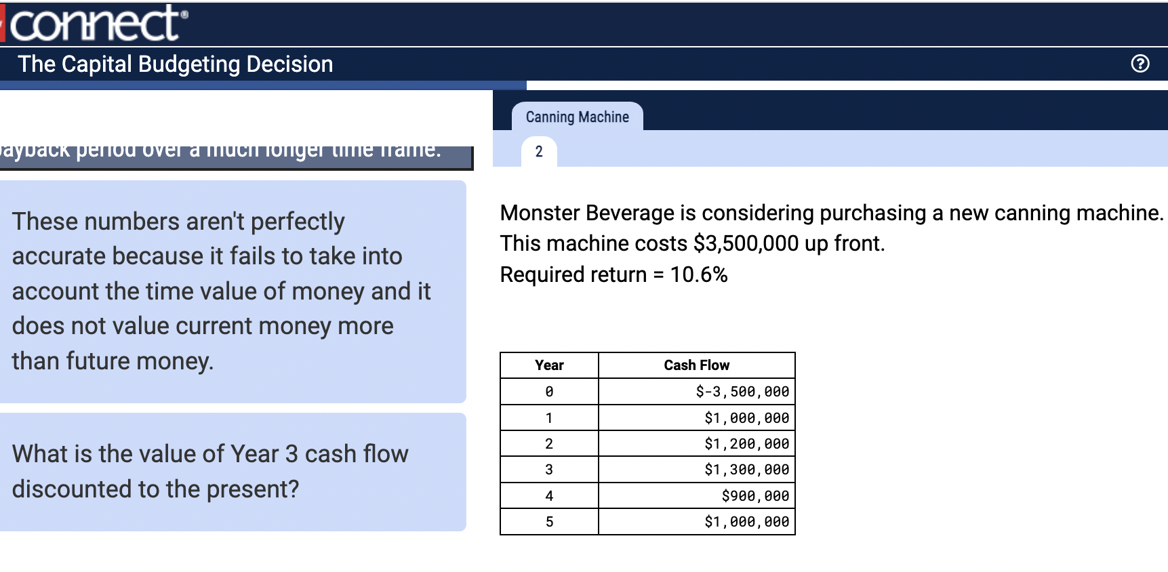
Task: Select the Year 5 cash flow $1,000,000
Action: (697, 522)
